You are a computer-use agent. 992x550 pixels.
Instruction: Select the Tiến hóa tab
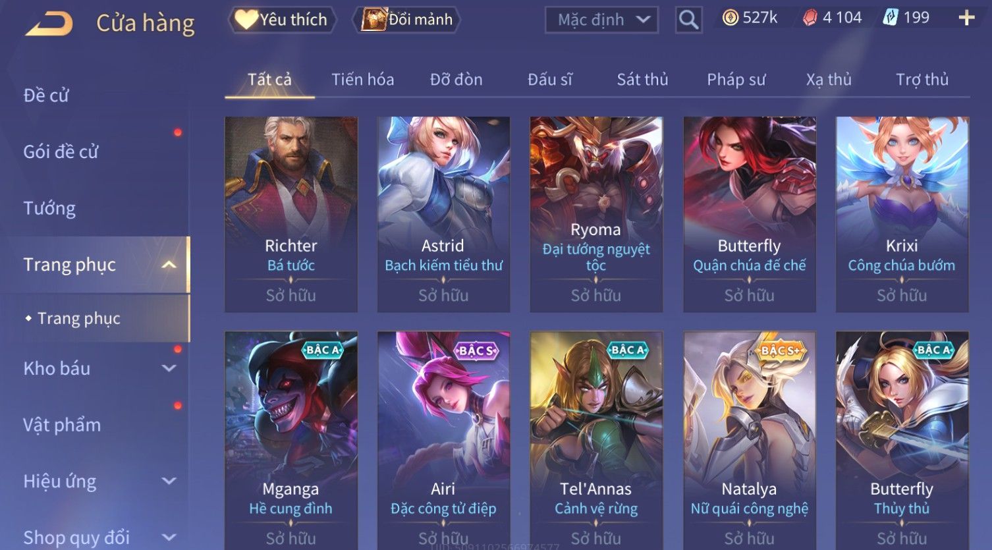click(362, 80)
